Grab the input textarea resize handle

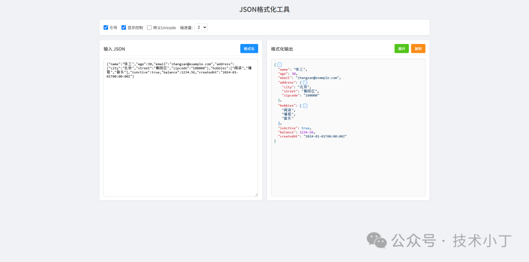point(256,194)
